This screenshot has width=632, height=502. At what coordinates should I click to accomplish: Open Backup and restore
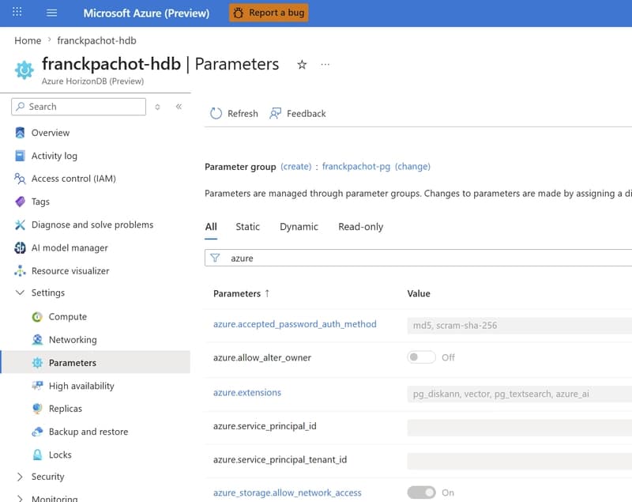[x=88, y=432]
